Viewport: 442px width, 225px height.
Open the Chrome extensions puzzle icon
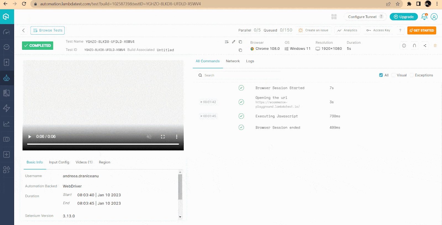click(x=409, y=4)
